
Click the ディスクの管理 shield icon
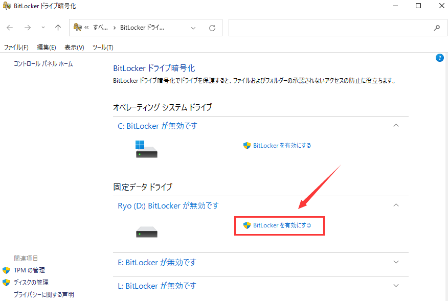(x=6, y=282)
